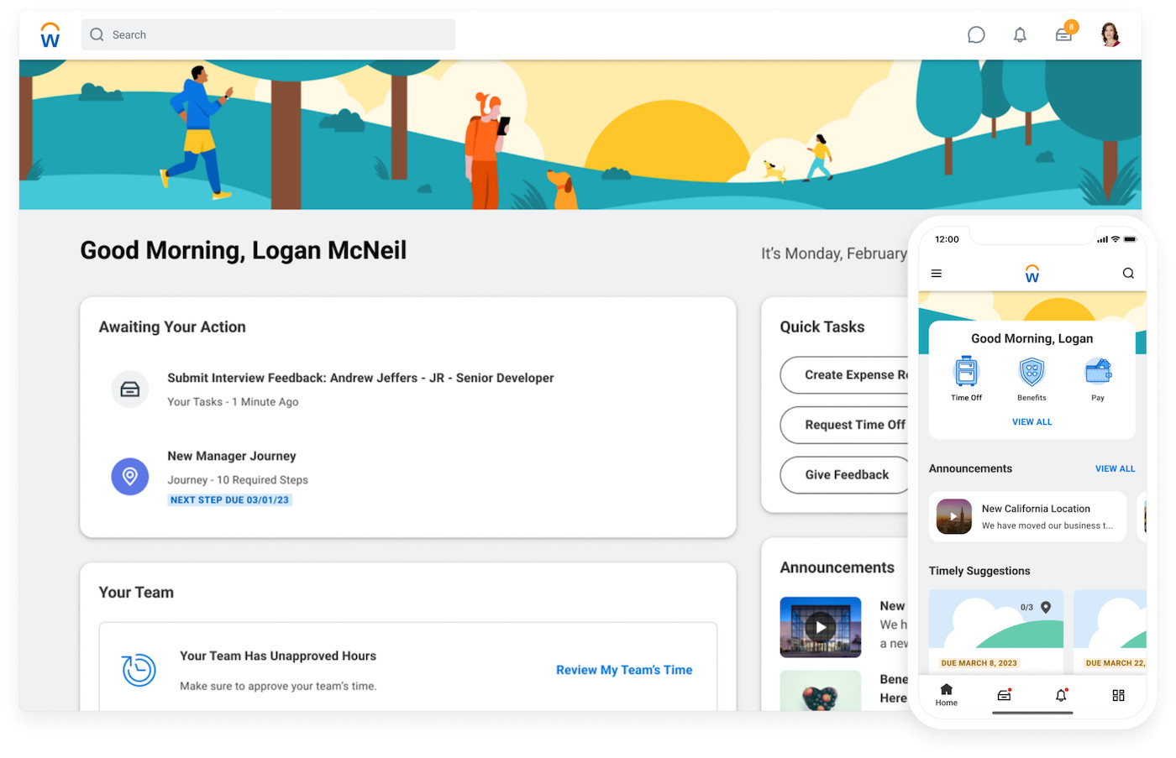This screenshot has height=758, width=1176.
Task: Open the hamburger menu in the mobile app
Action: tap(936, 273)
